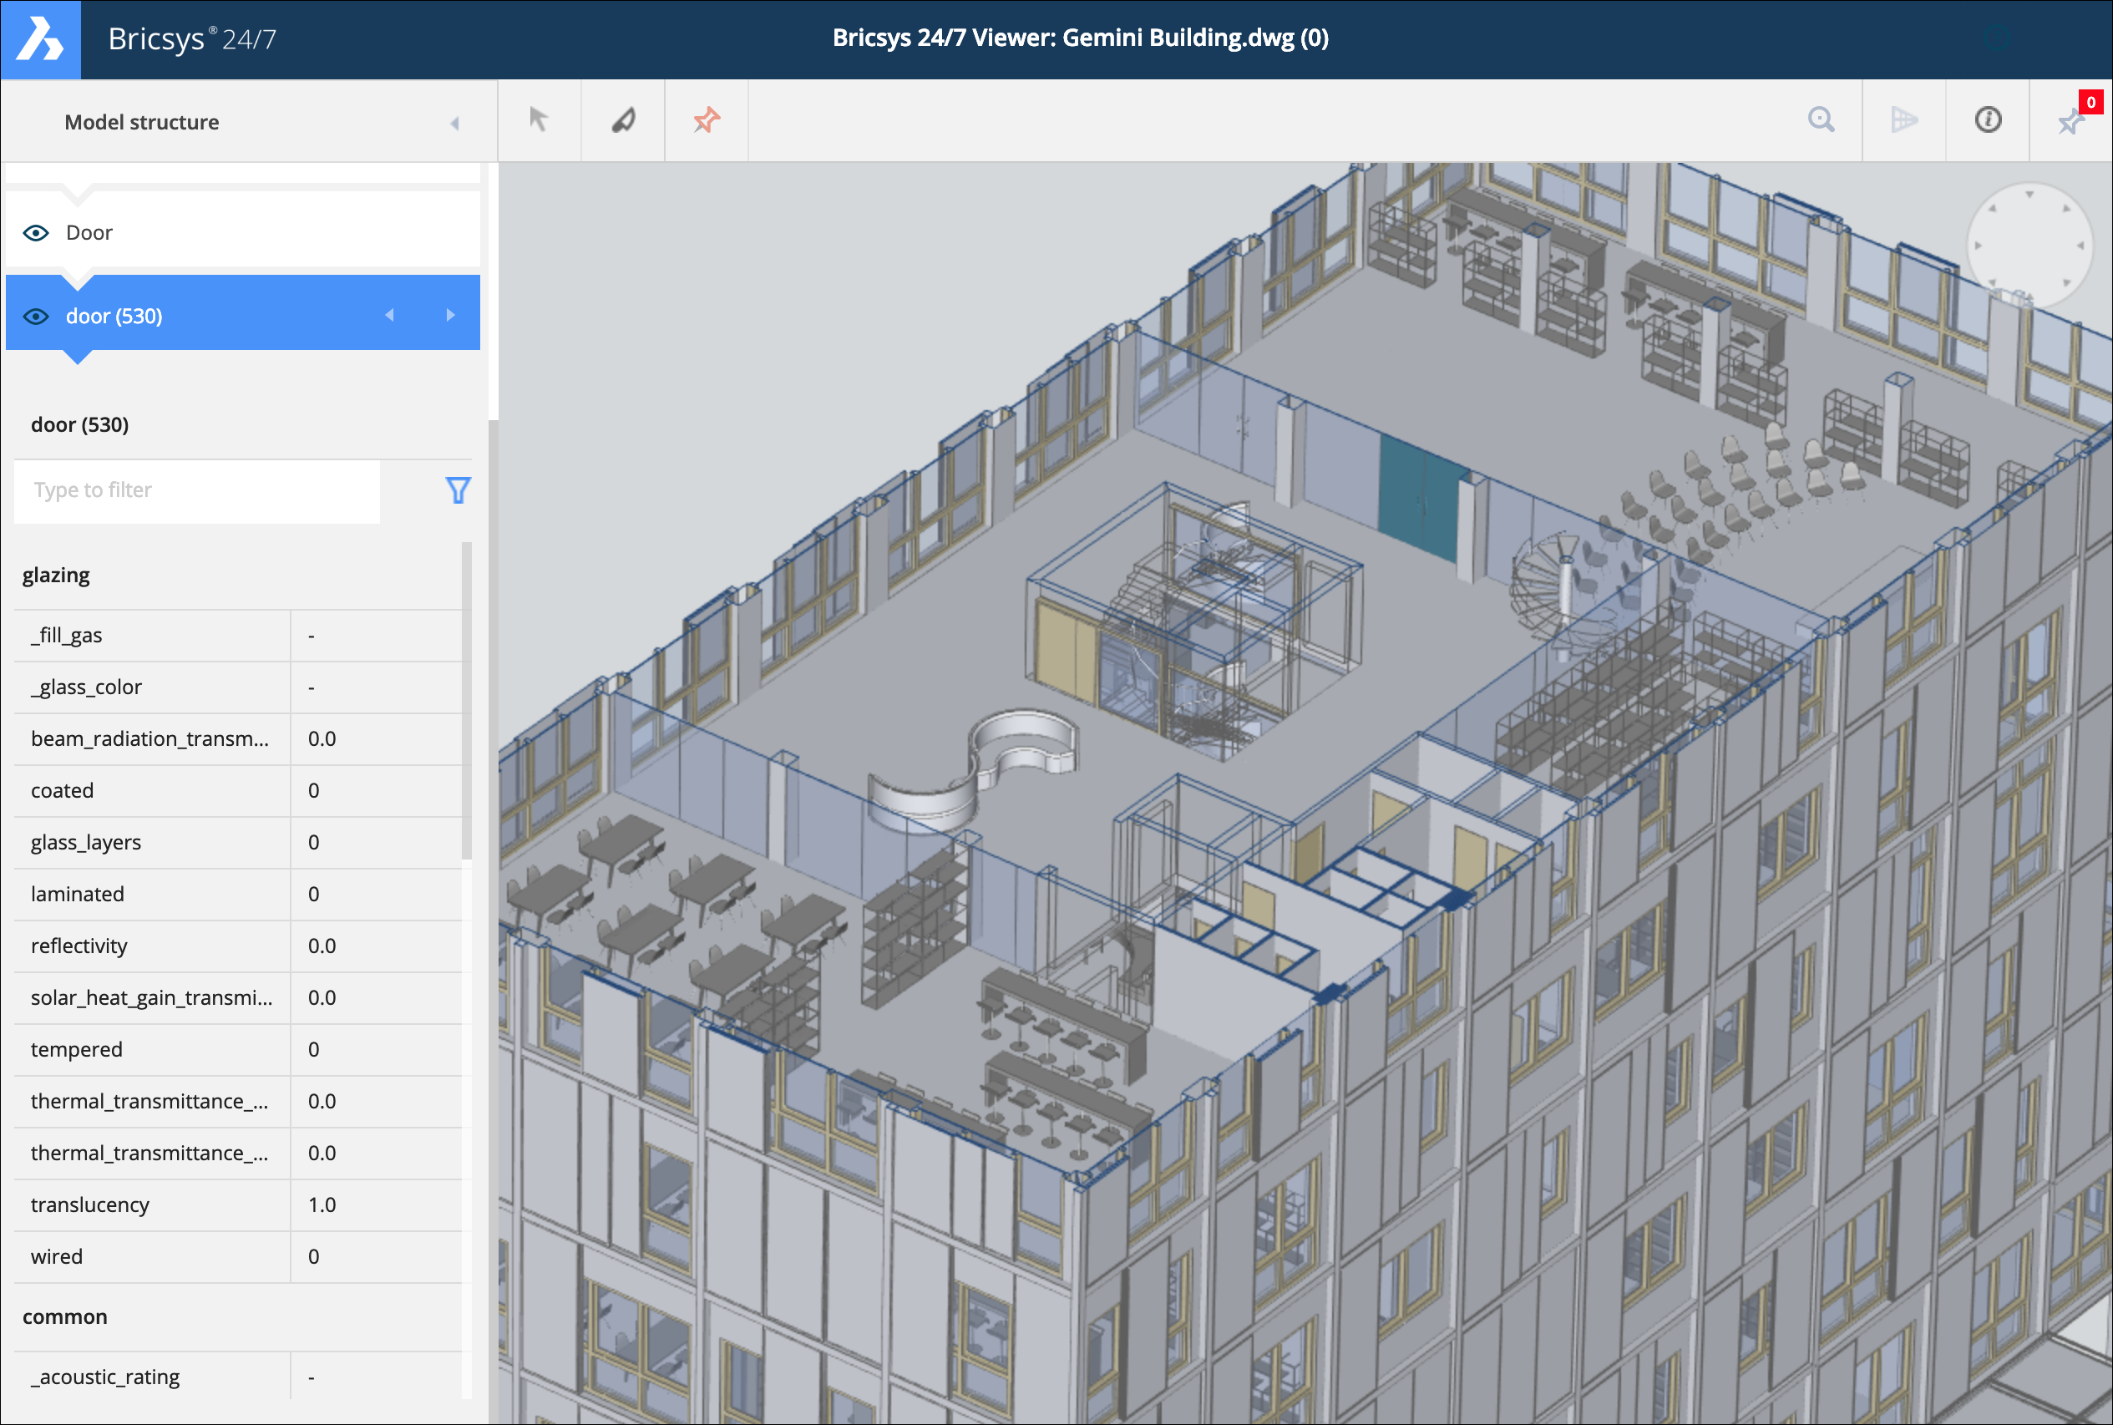Click the beam_radiation_transm... property
This screenshot has height=1425, width=2113.
pyautogui.click(x=149, y=739)
